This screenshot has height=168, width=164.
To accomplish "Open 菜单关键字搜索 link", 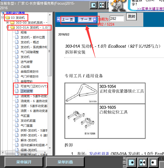I will pos(150,9).
